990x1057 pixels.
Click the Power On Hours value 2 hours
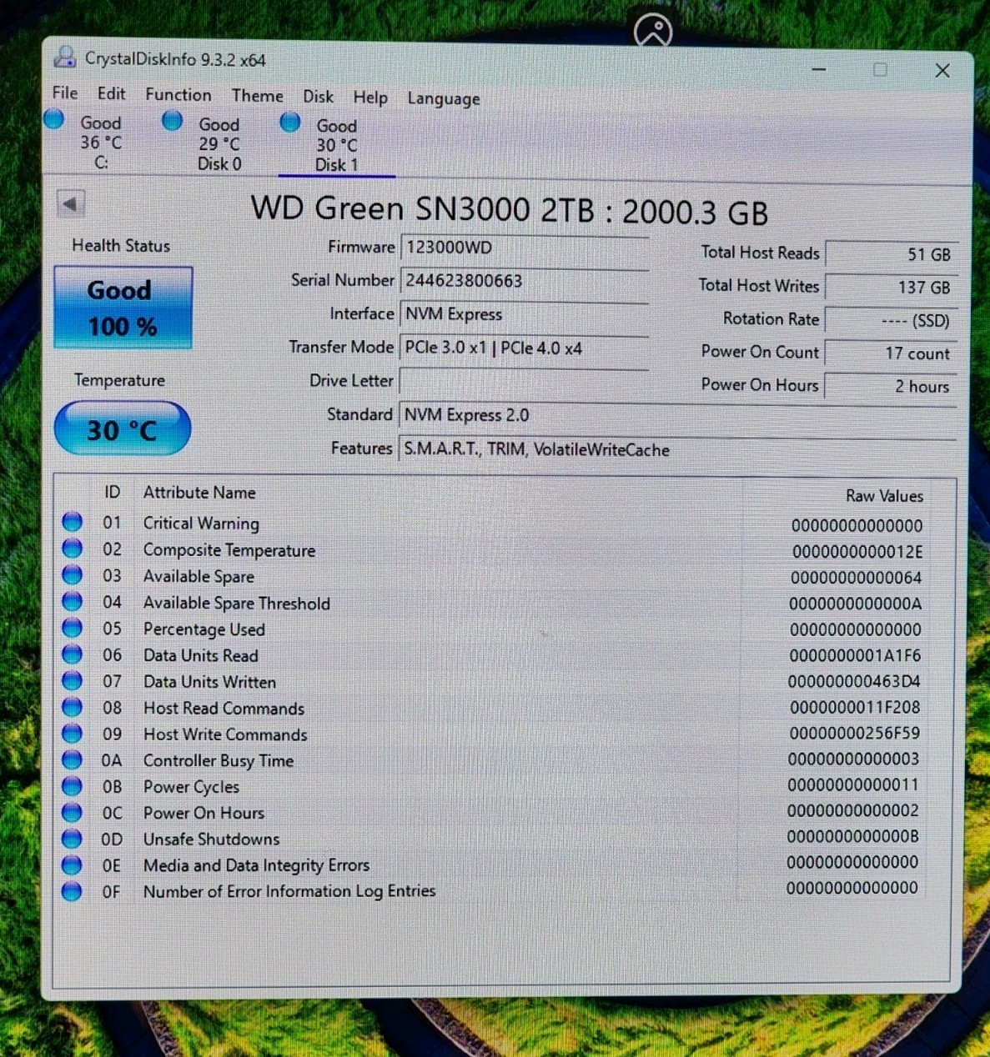[x=891, y=386]
